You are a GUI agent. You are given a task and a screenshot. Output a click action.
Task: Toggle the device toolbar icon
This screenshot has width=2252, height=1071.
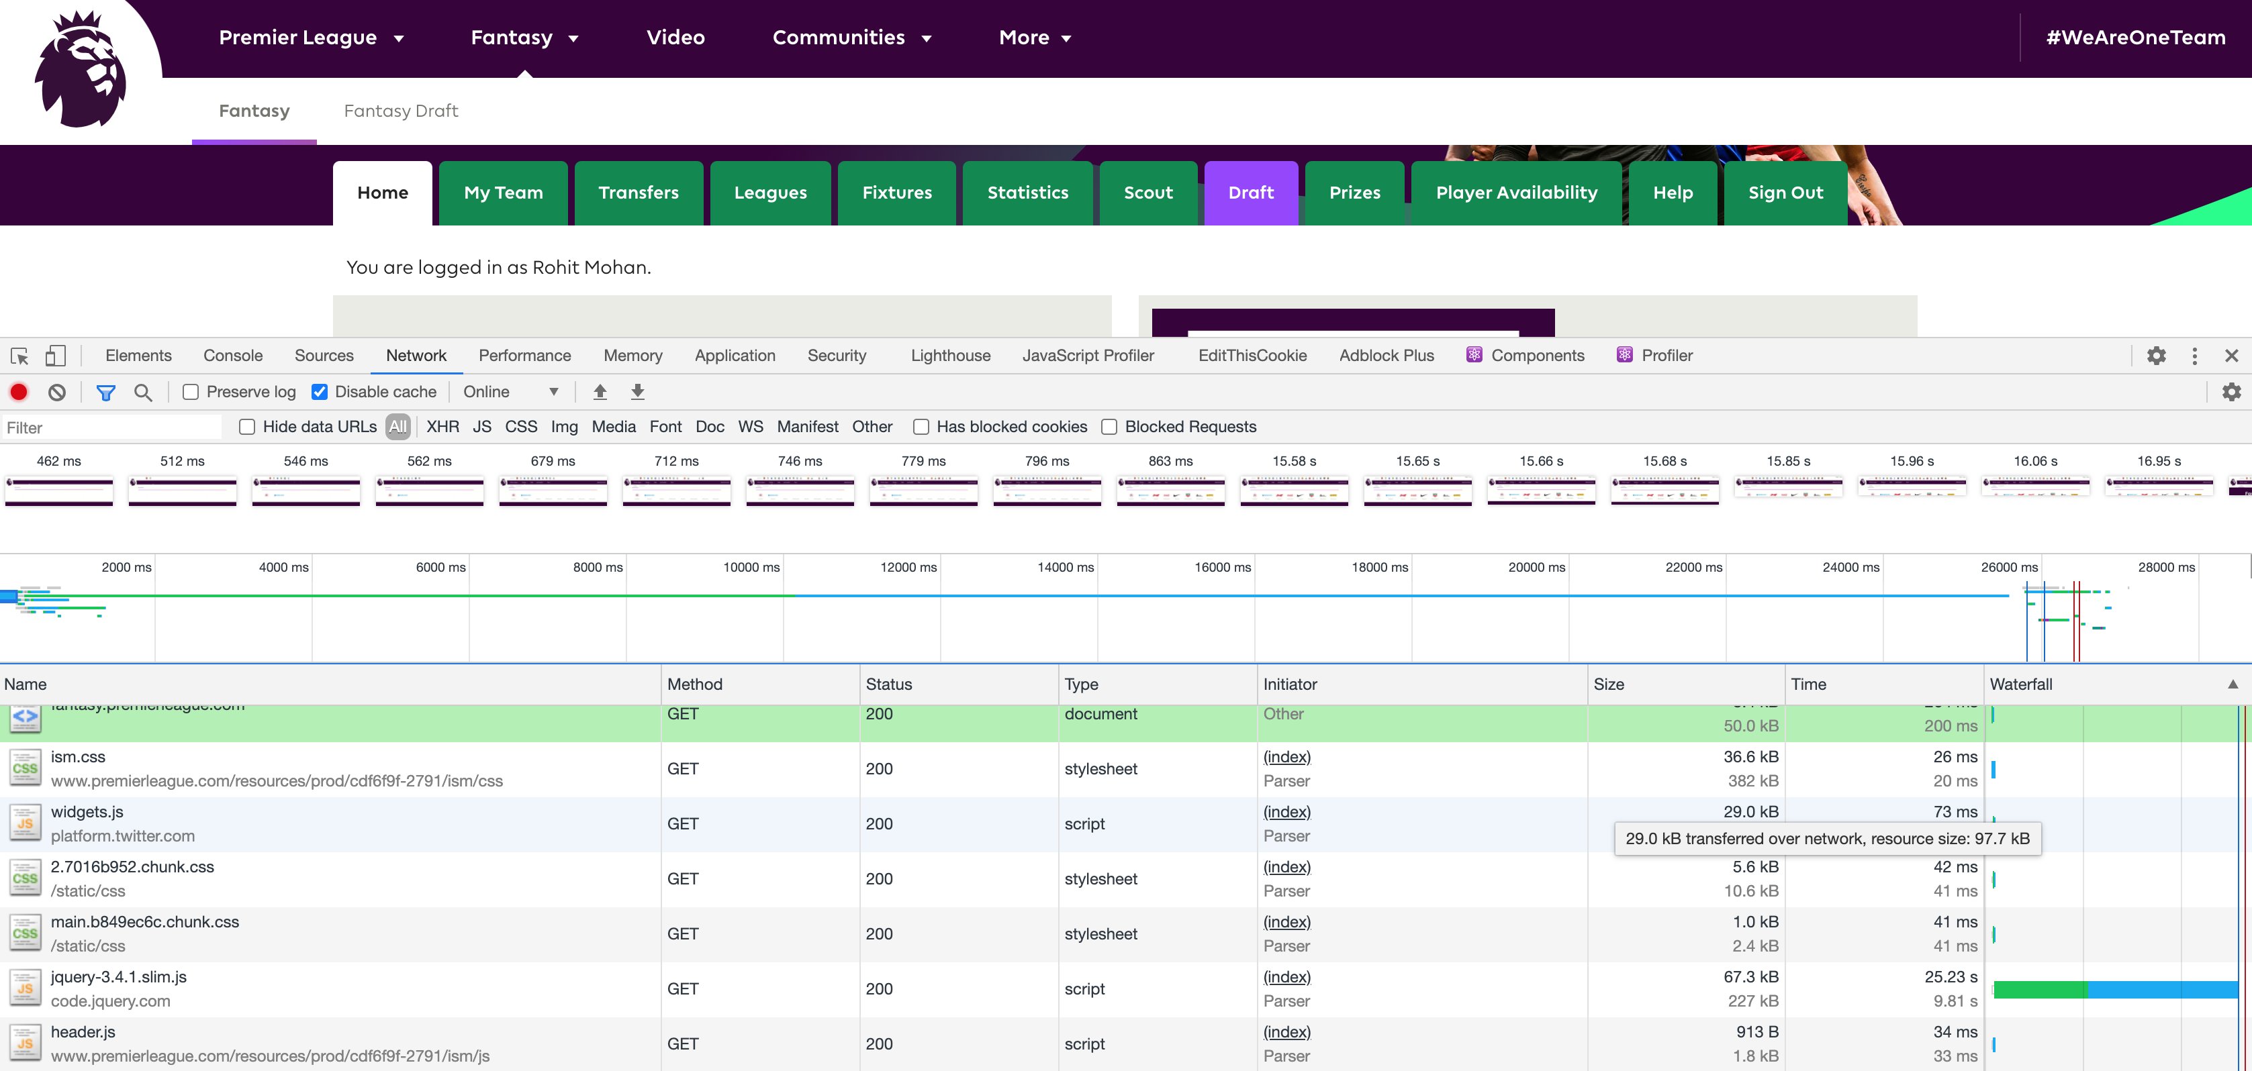click(55, 356)
